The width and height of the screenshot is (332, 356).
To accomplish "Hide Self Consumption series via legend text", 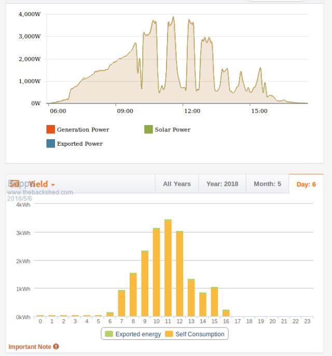I will [199, 334].
